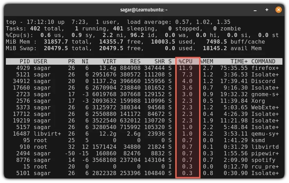Click the 11.9 CPU value for firefox+

(185, 68)
